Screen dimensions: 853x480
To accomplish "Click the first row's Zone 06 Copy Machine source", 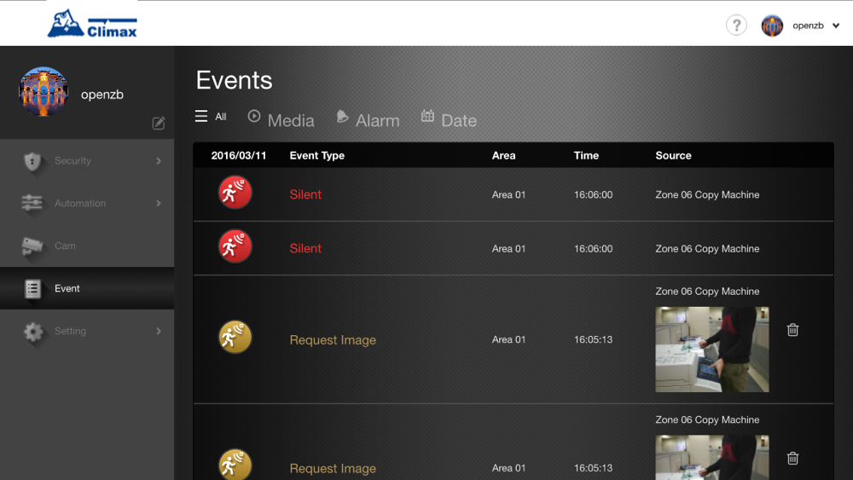I will pyautogui.click(x=707, y=194).
